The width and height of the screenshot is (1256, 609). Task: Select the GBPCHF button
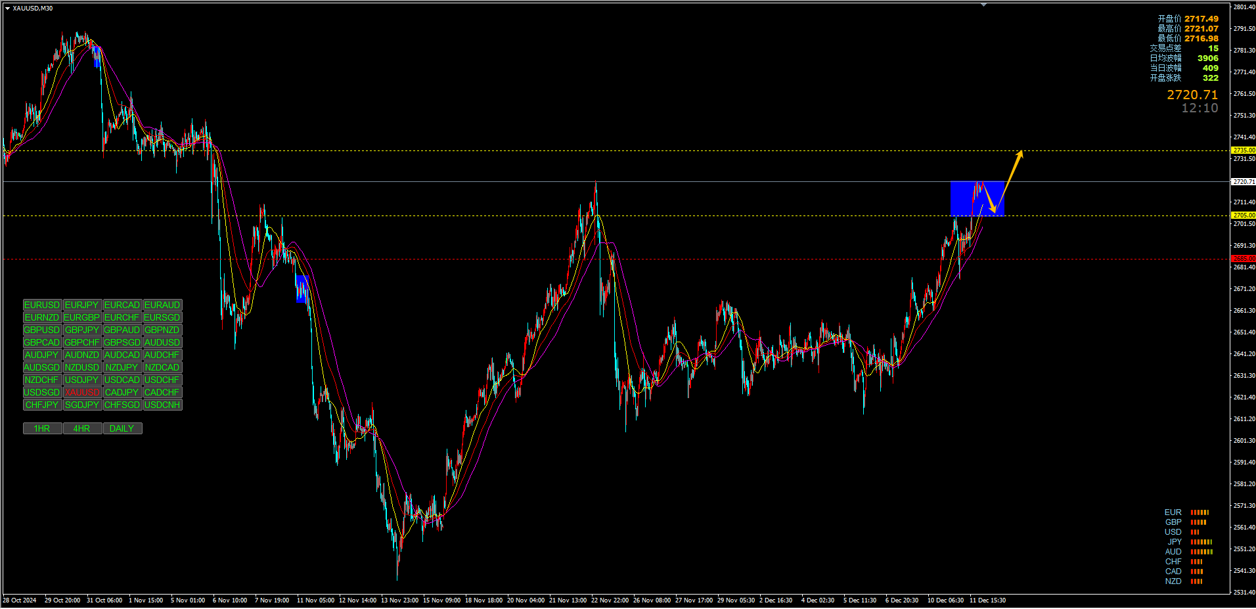pyautogui.click(x=82, y=342)
